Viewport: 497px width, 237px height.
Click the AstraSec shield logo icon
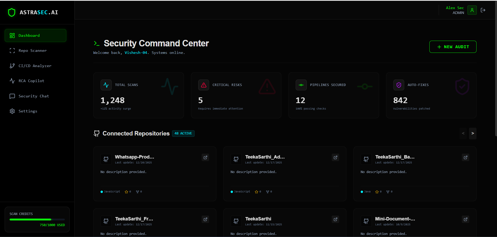pyautogui.click(x=12, y=12)
